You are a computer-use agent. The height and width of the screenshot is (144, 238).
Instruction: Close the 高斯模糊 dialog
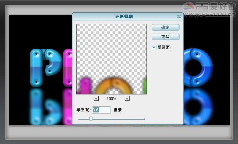tap(179, 16)
